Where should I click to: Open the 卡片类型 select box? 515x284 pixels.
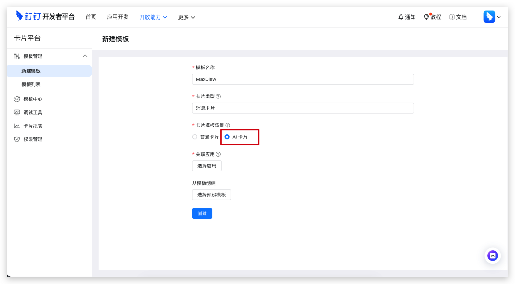[303, 108]
